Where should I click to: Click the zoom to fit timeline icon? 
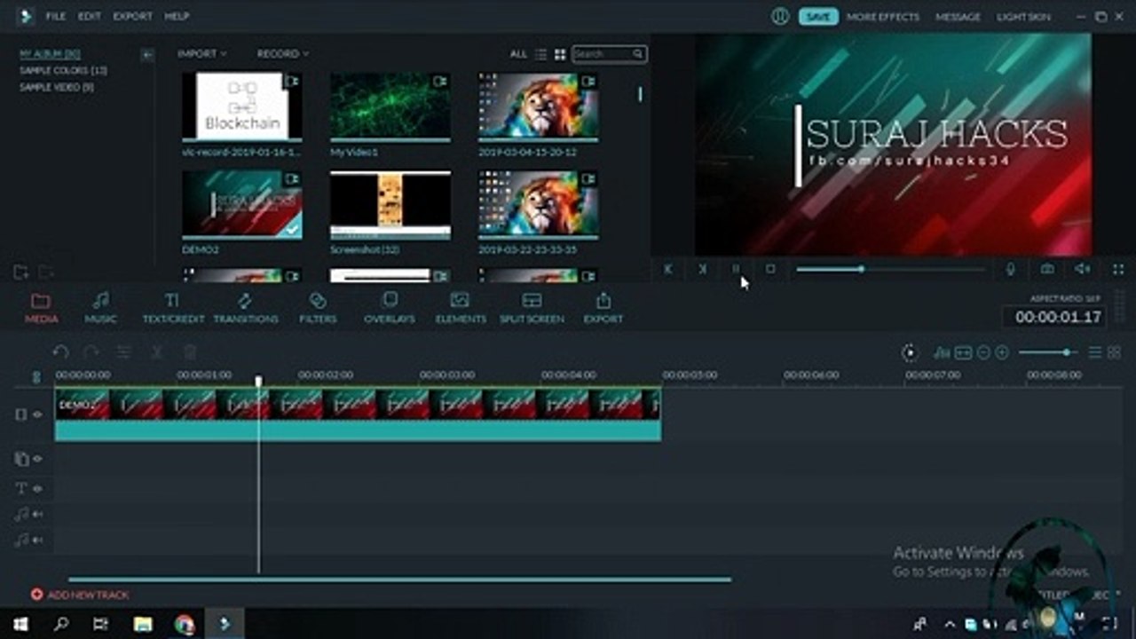[x=963, y=352]
